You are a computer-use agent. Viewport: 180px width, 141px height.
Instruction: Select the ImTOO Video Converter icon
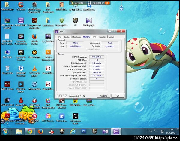pyautogui.click(x=34, y=8)
